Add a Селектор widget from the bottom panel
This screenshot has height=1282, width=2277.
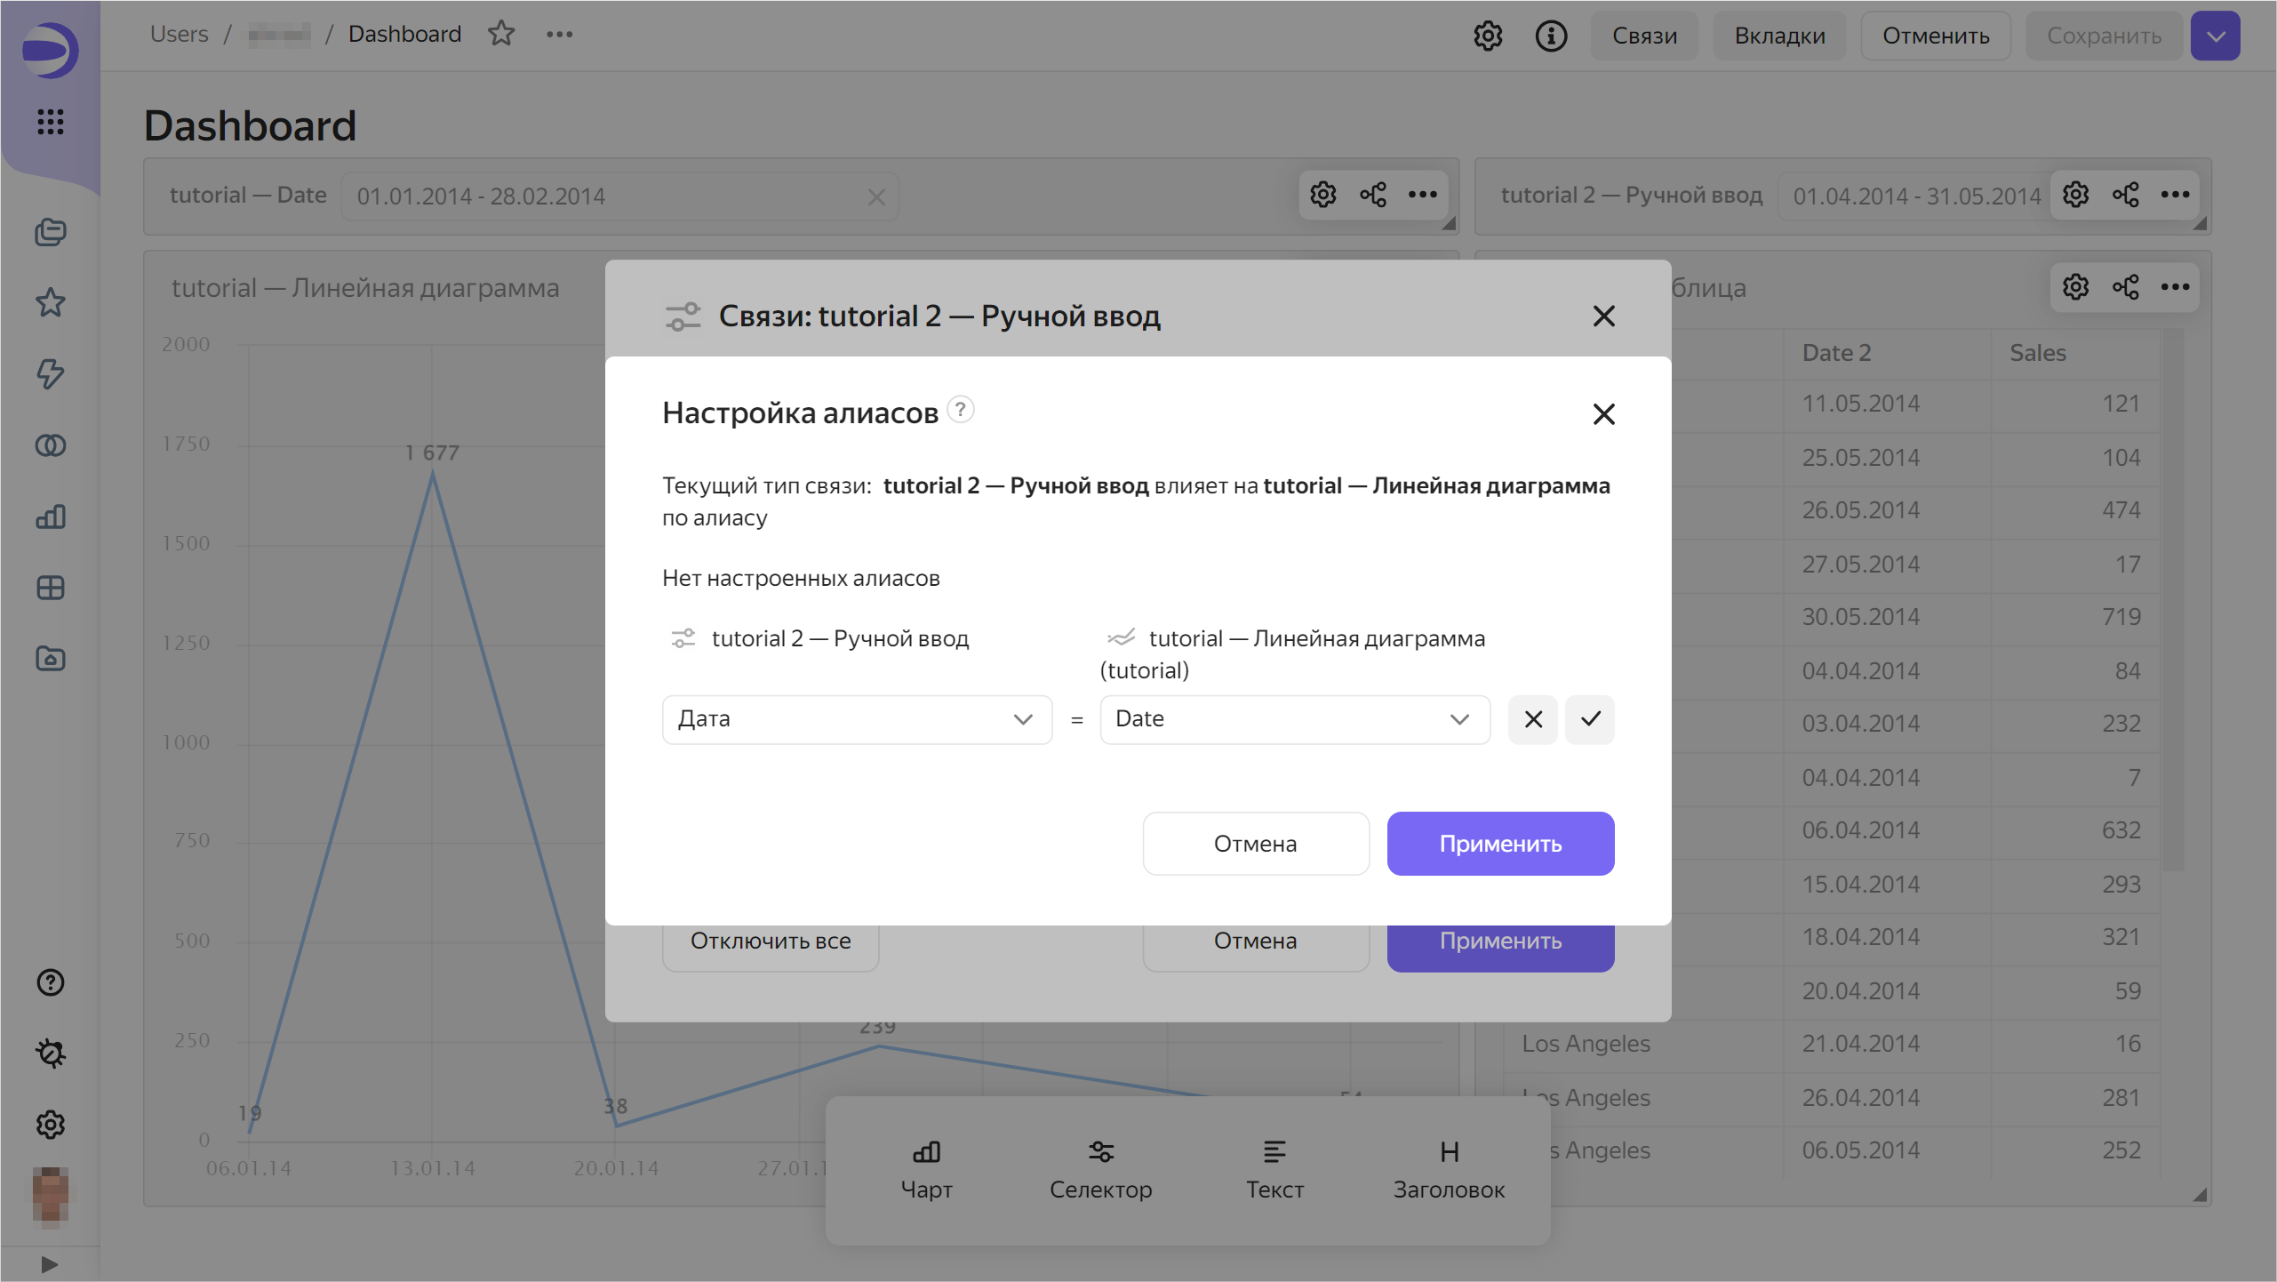pyautogui.click(x=1100, y=1170)
